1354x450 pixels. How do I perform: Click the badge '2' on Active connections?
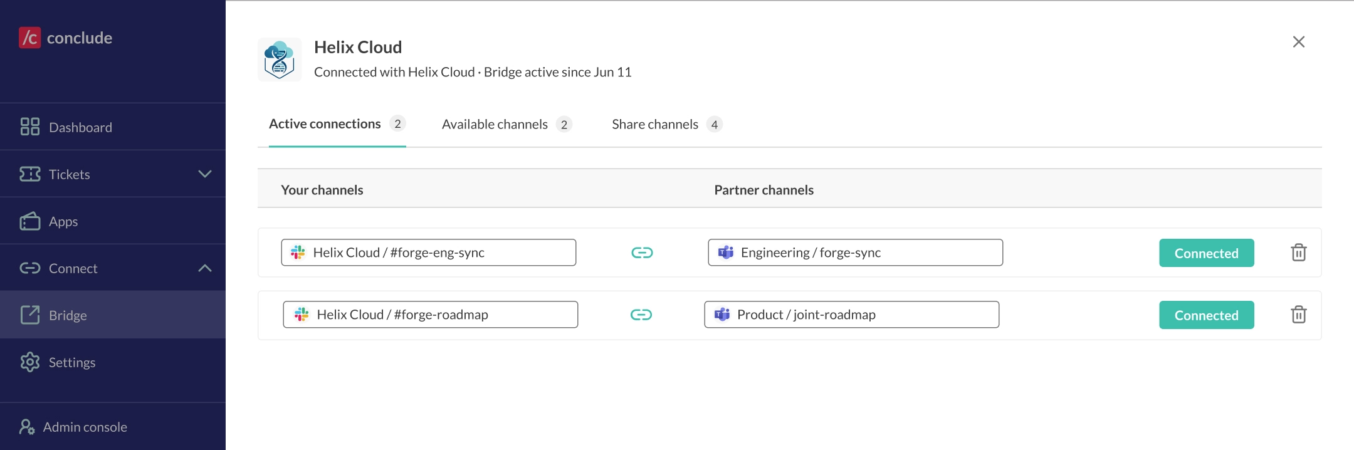coord(397,123)
